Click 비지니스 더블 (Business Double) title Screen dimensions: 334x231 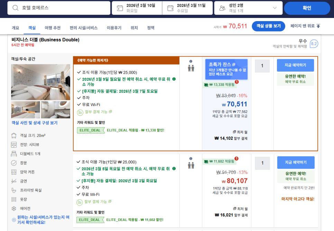pyautogui.click(x=45, y=40)
